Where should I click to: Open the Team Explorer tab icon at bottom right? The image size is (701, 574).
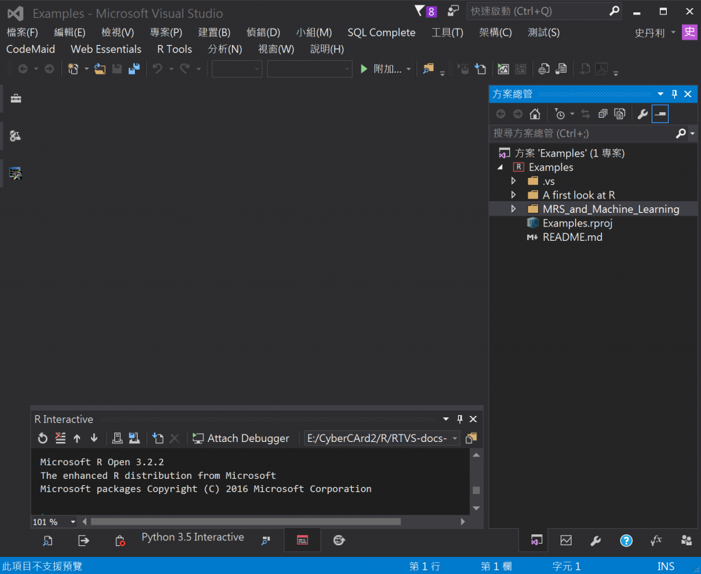click(x=686, y=540)
